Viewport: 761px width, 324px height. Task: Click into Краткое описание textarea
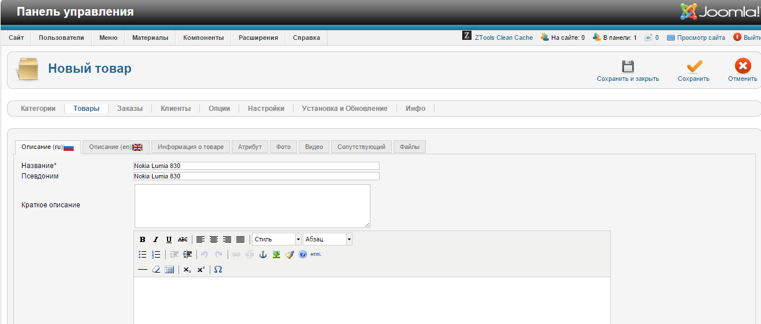coord(253,206)
